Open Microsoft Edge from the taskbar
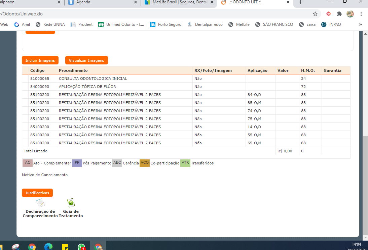368x250 pixels. (48, 247)
